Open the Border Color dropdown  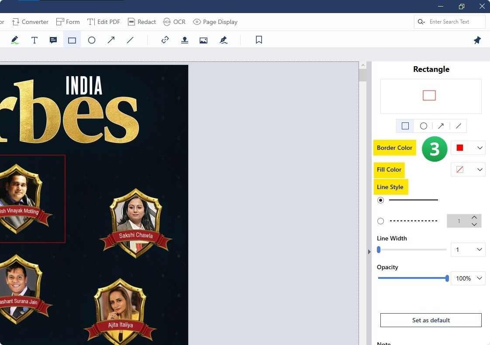[x=480, y=148]
